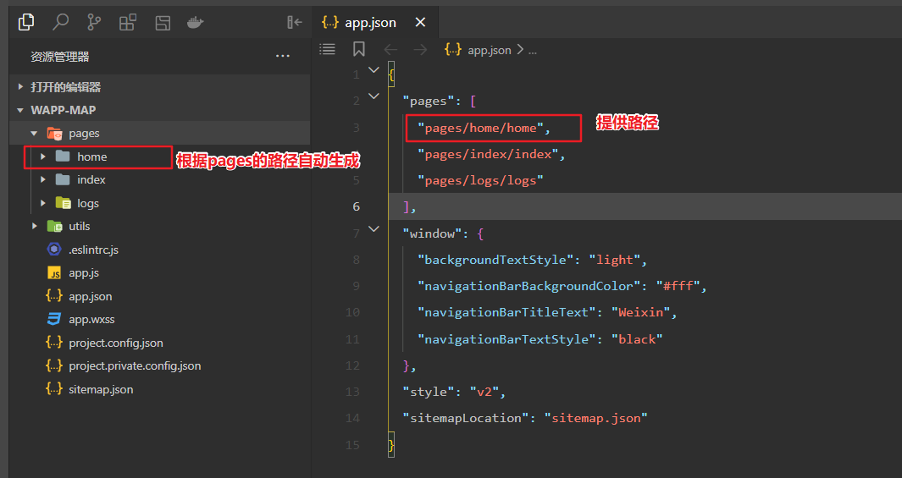This screenshot has width=902, height=478.
Task: Click the "#fff" color value
Action: [x=678, y=286]
